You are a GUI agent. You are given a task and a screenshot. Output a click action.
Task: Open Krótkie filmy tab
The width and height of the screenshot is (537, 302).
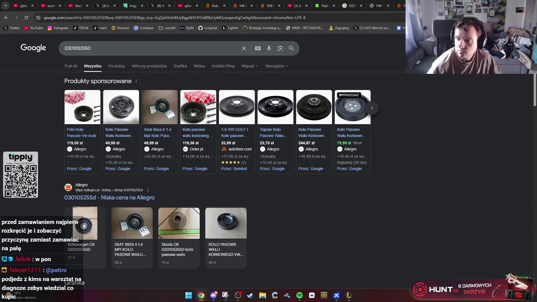point(223,66)
